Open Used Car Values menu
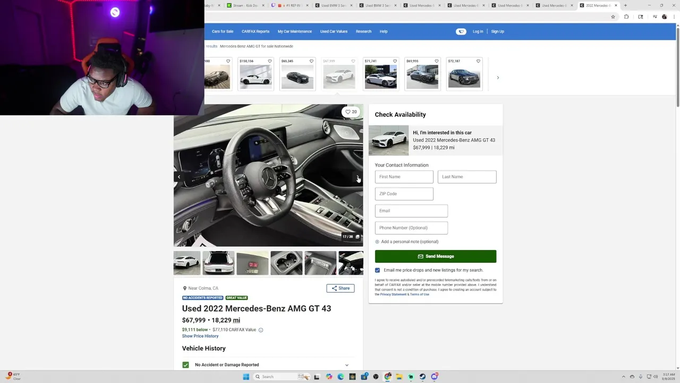The width and height of the screenshot is (680, 383). (334, 31)
